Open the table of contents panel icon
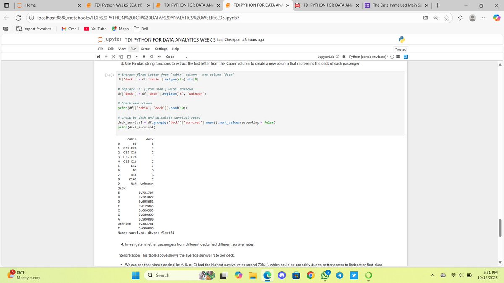 tap(406, 57)
